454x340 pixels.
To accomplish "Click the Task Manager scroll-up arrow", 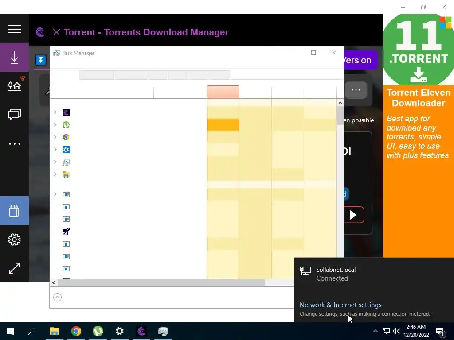I will click(340, 103).
